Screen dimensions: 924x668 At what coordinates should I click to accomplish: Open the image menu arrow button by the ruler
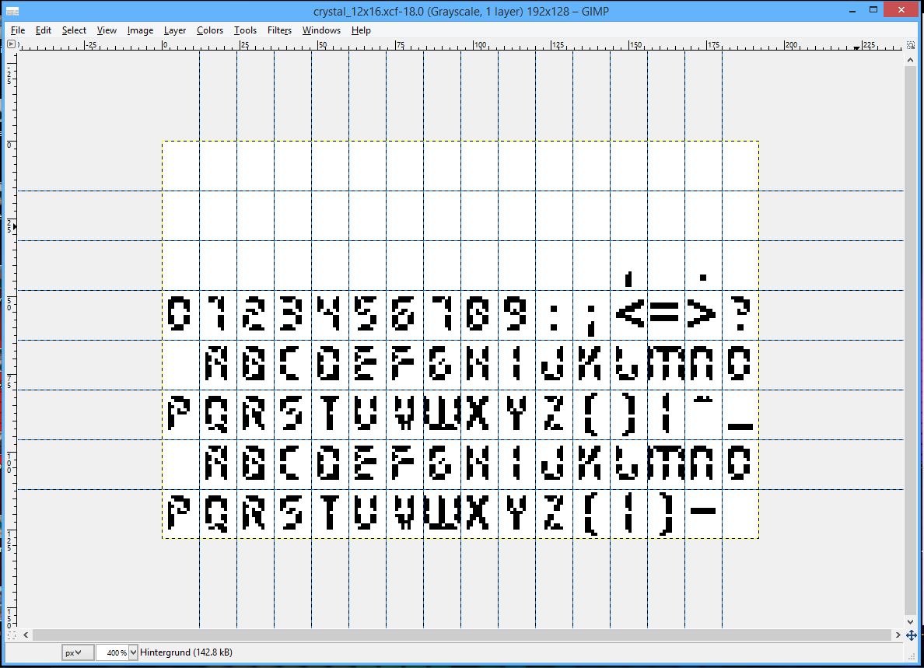click(11, 45)
